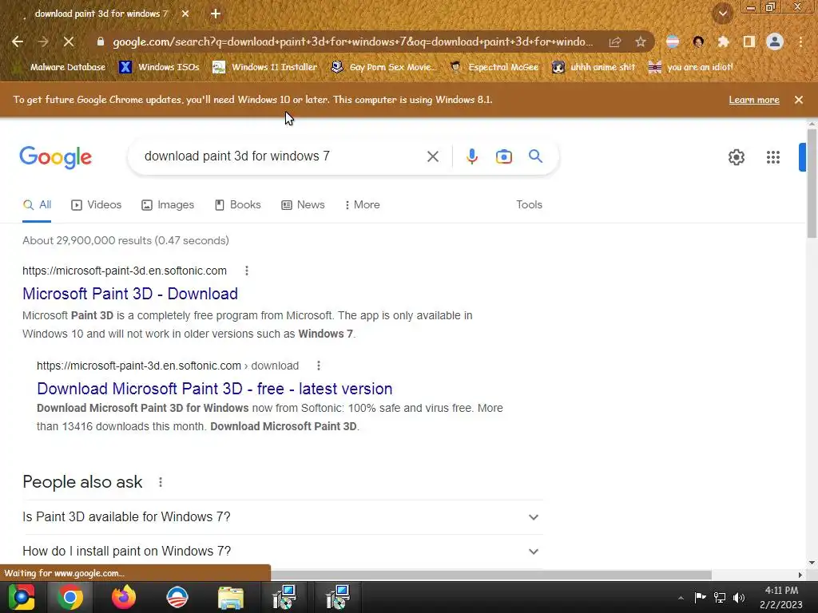Open the Chrome profile avatar menu
Image resolution: width=818 pixels, height=613 pixels.
pos(775,42)
